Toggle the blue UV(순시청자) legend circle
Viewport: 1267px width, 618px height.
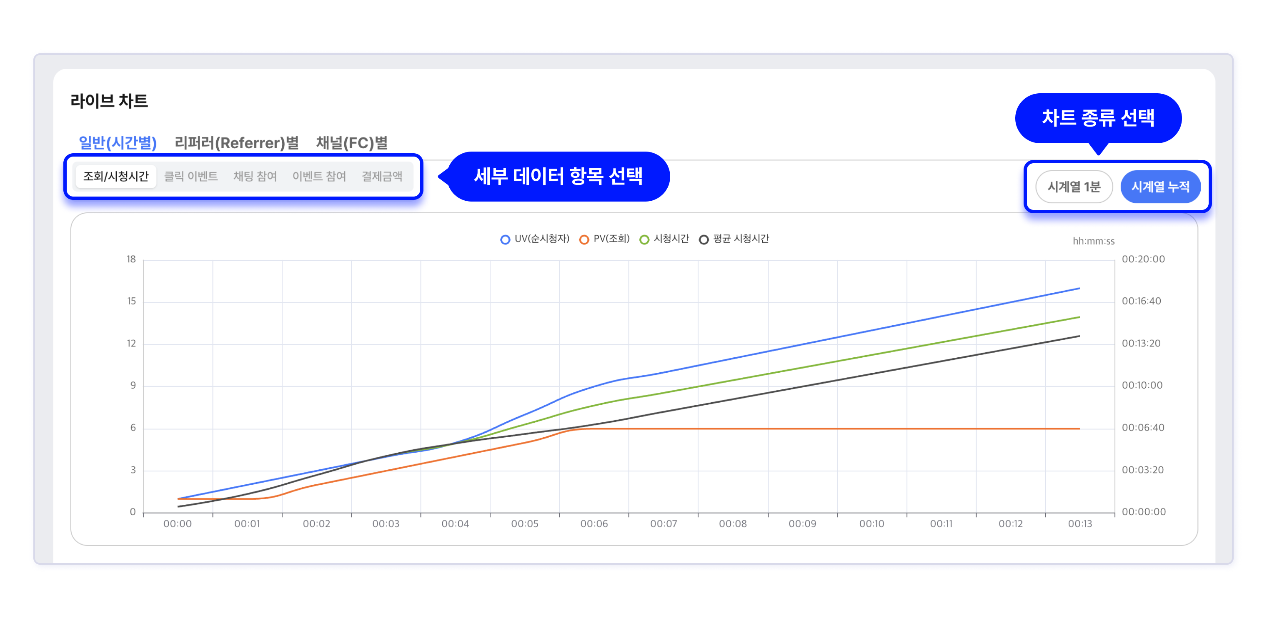point(505,239)
